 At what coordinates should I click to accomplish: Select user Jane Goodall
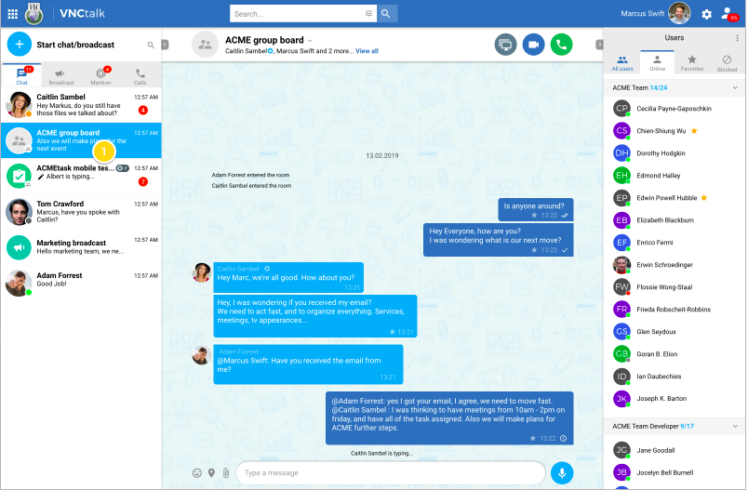674,450
